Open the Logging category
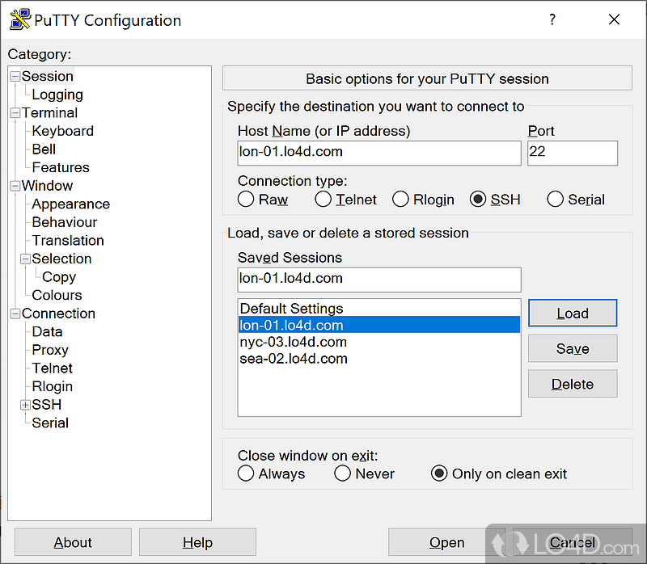 coord(57,95)
